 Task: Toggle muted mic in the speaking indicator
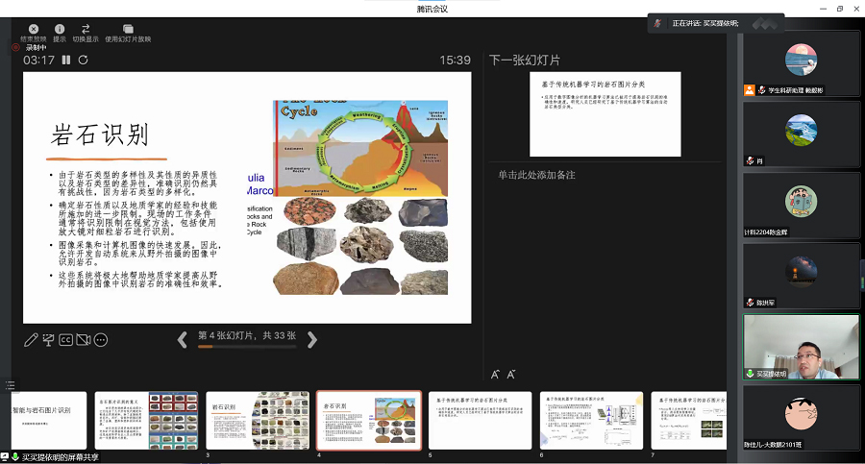658,23
